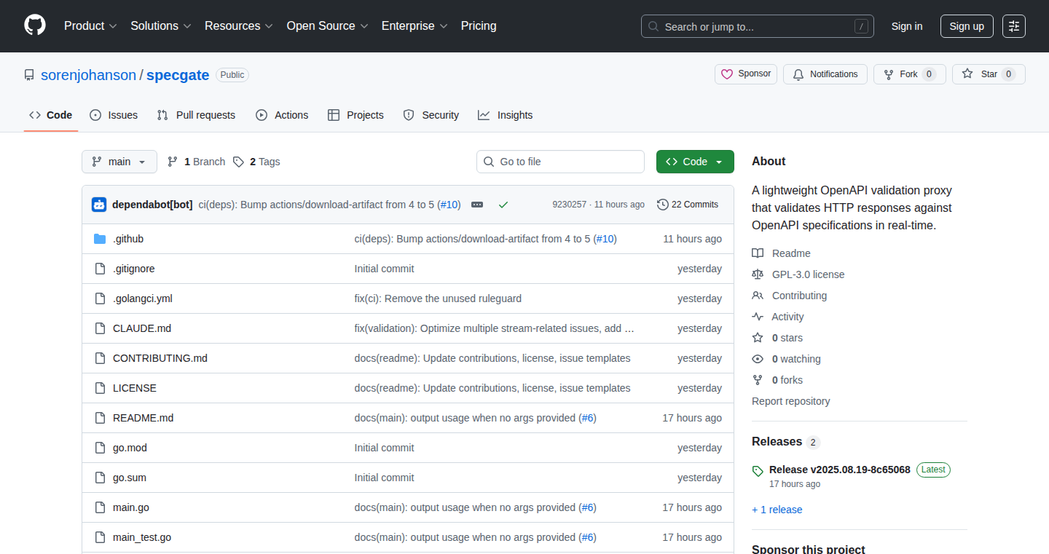This screenshot has width=1049, height=554.
Task: Switch to the Projects tab
Action: (355, 115)
